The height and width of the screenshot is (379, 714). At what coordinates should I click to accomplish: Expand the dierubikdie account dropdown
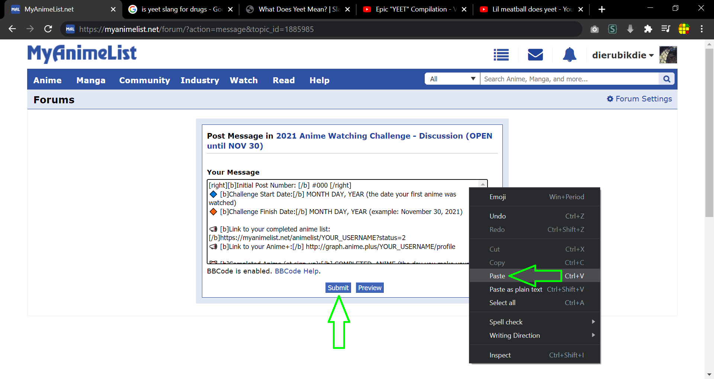tap(623, 55)
